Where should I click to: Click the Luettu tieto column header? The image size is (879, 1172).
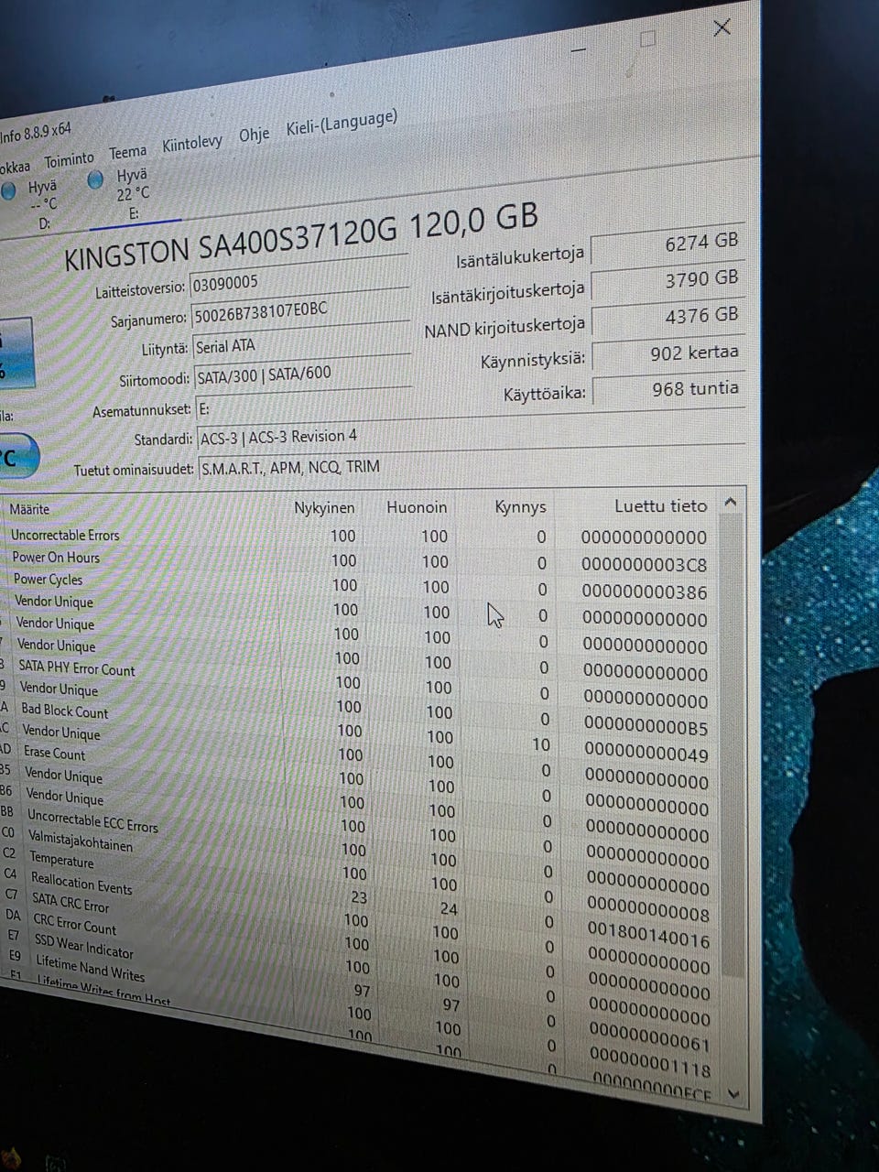pos(660,505)
